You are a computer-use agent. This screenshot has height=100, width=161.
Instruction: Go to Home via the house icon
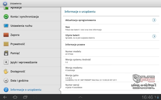15,97
